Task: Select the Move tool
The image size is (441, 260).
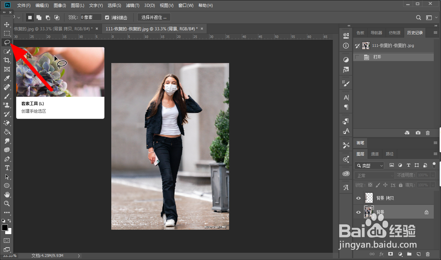Action: 7,24
